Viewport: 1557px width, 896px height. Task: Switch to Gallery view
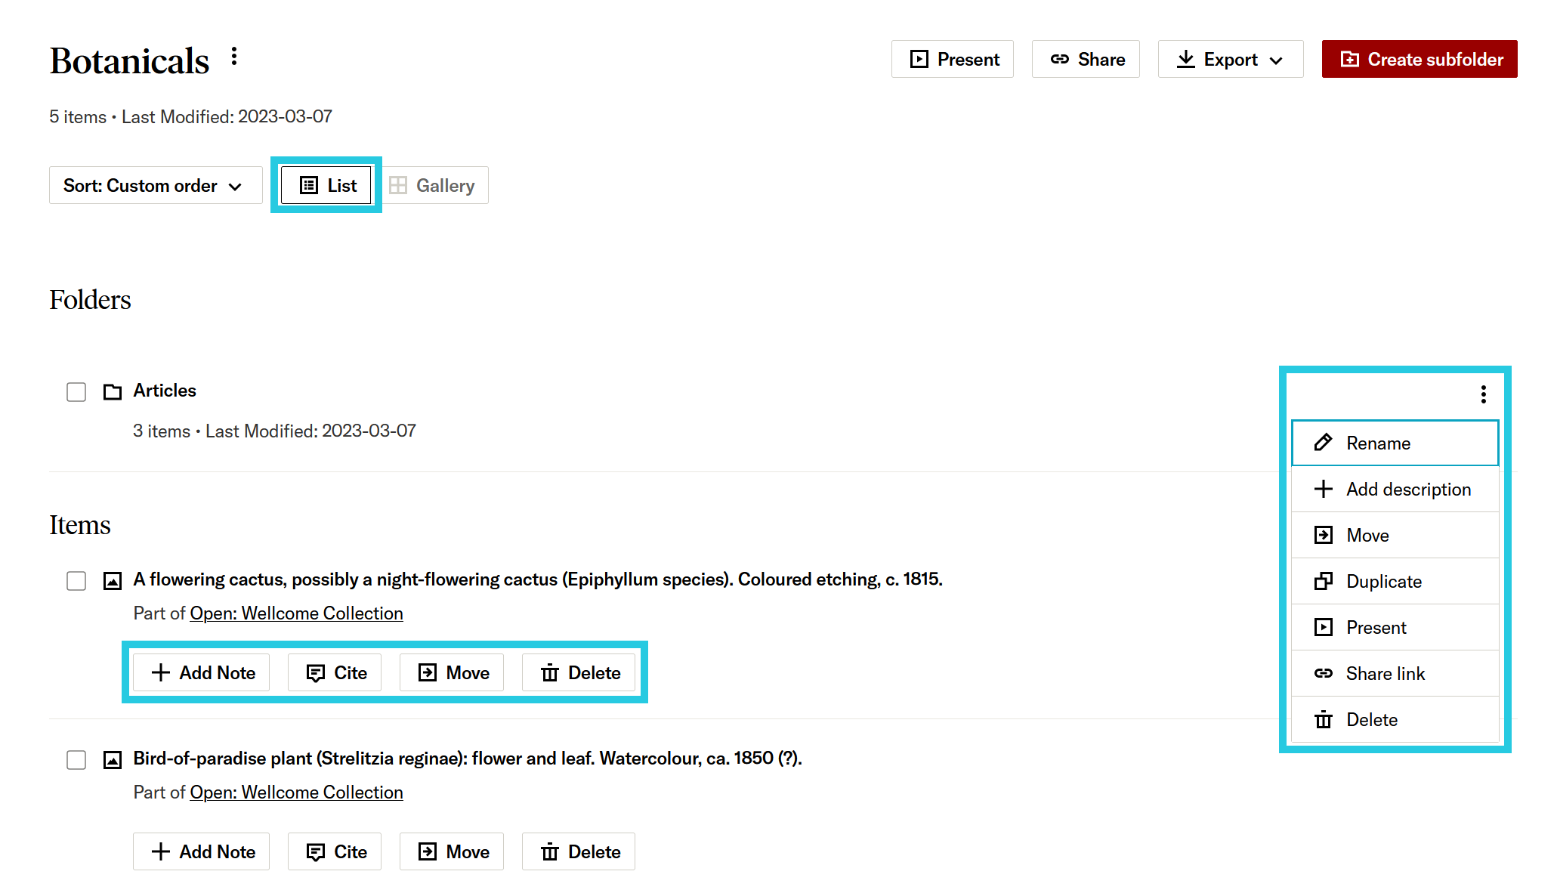coord(434,185)
